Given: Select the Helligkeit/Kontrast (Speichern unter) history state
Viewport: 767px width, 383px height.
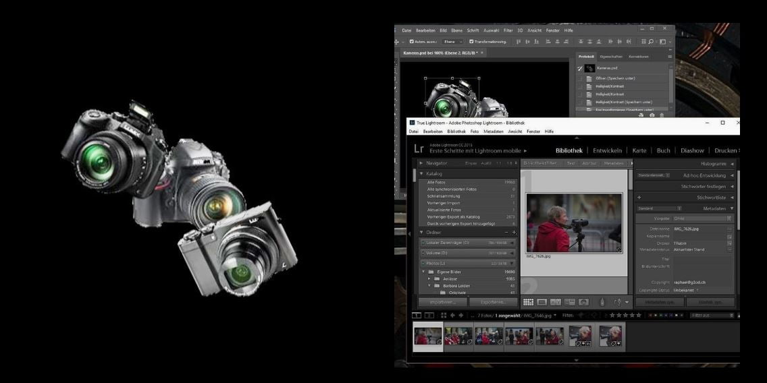Looking at the screenshot, I should 624,102.
